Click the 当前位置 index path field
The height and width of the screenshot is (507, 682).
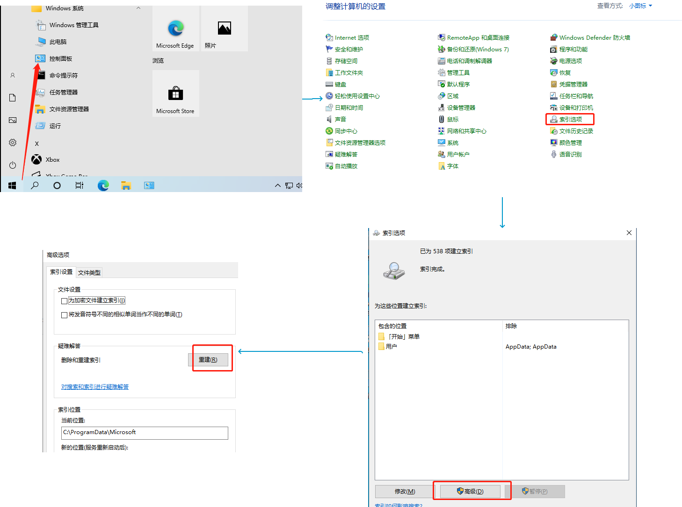tap(144, 433)
